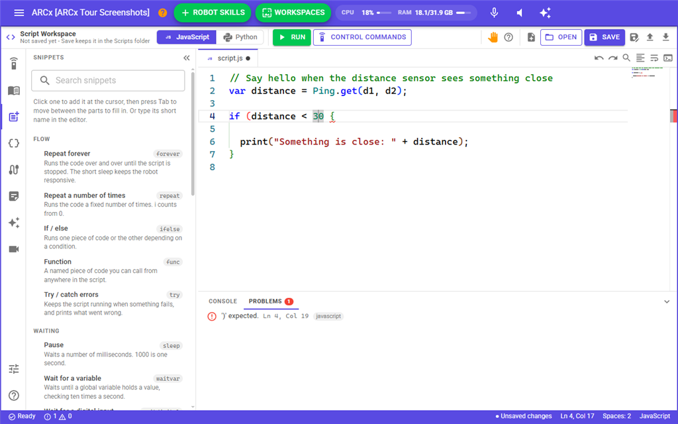Insert the Repeat forever snippet

(x=113, y=166)
